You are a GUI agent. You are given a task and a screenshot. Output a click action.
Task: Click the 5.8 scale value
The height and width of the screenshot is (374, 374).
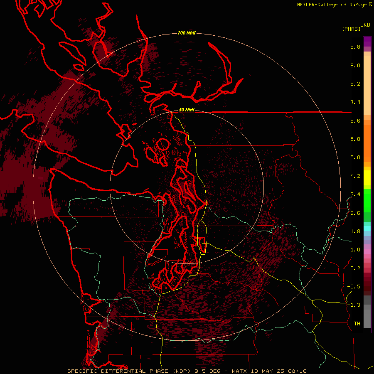355,139
